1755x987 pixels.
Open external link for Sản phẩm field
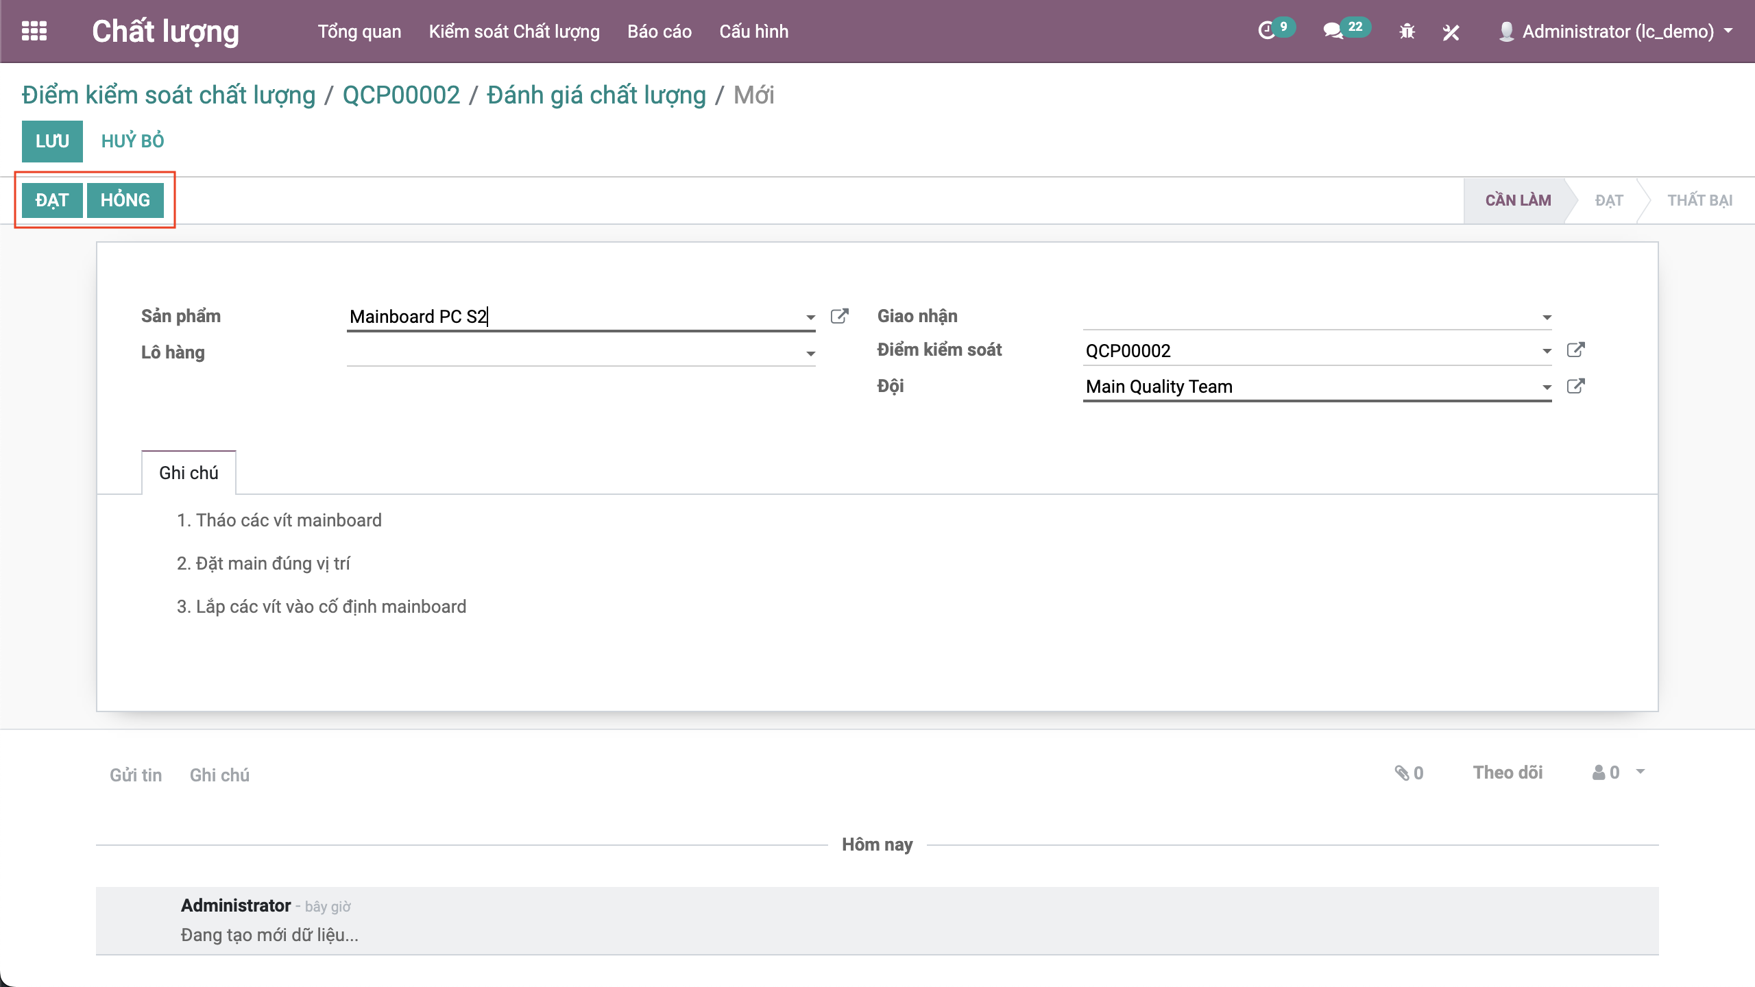pyautogui.click(x=839, y=316)
